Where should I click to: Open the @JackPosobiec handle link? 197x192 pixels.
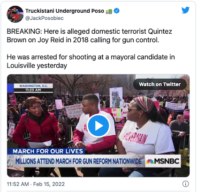click(45, 18)
